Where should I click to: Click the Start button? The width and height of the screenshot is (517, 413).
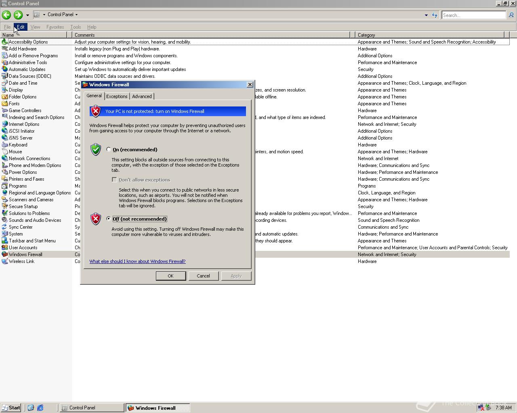11,408
